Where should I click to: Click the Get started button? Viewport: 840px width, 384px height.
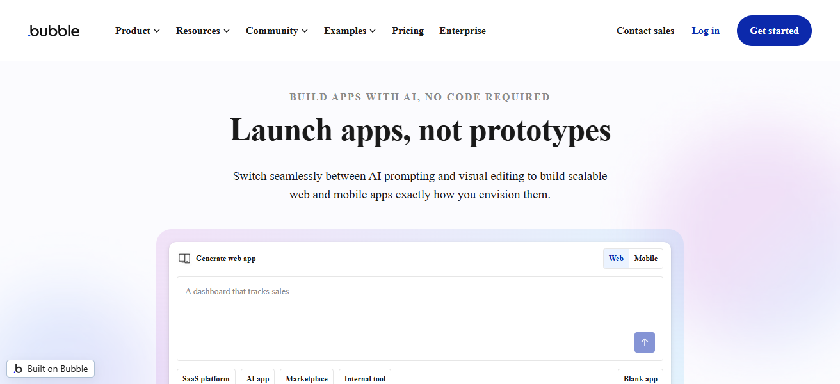774,31
